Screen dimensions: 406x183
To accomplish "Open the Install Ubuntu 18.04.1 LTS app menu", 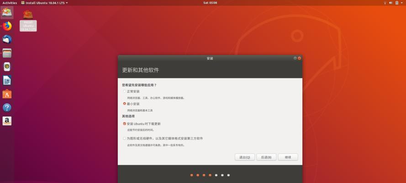I will 44,3.
